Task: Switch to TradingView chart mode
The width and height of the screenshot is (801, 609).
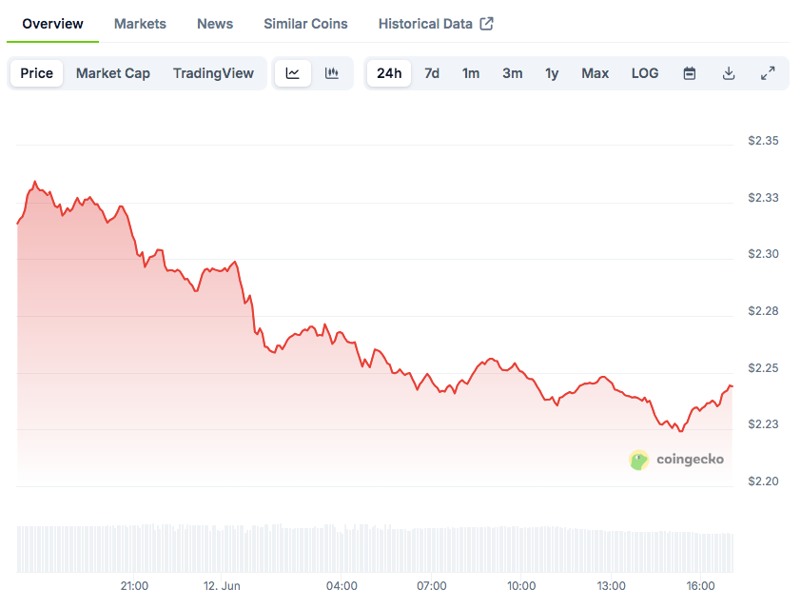Action: (213, 73)
